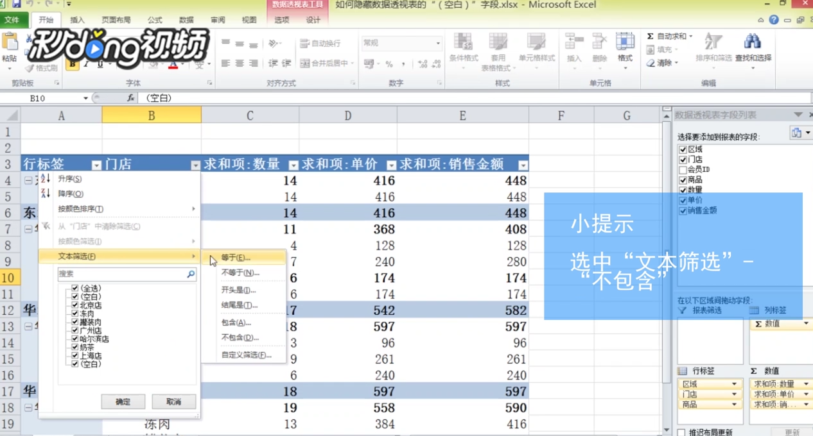
Task: Open the 求和项:销售金额 header dropdown
Action: [x=523, y=165]
